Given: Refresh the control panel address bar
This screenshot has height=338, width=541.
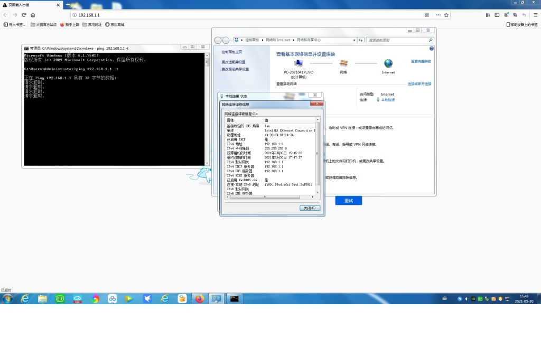Looking at the screenshot, I should pyautogui.click(x=360, y=40).
